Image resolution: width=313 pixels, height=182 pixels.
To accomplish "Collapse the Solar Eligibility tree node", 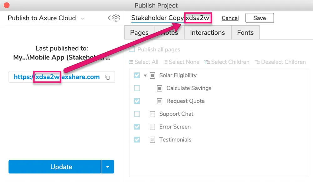I will 145,75.
